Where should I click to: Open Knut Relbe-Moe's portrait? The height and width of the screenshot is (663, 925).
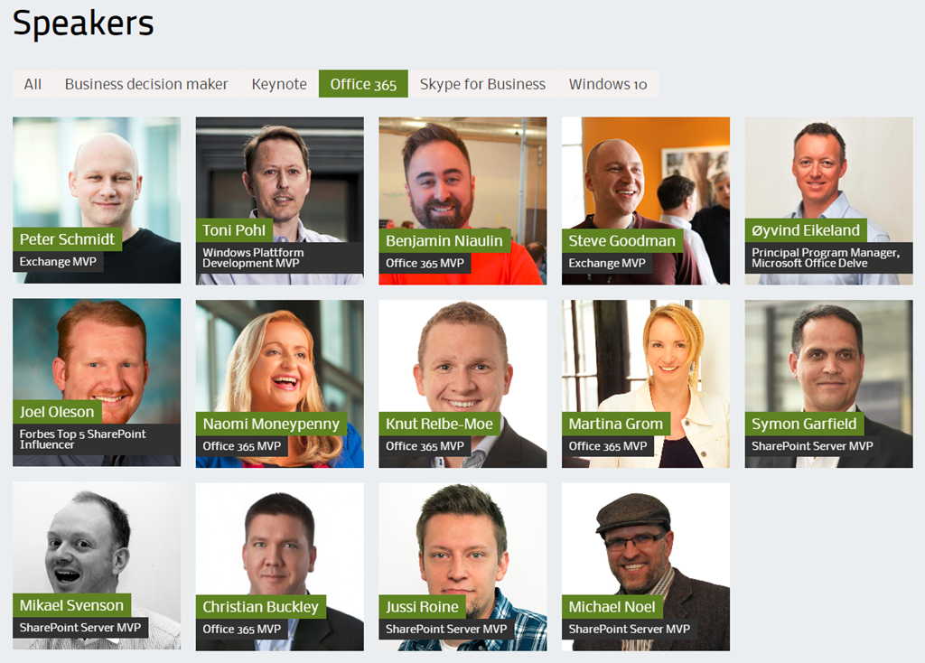coord(462,383)
